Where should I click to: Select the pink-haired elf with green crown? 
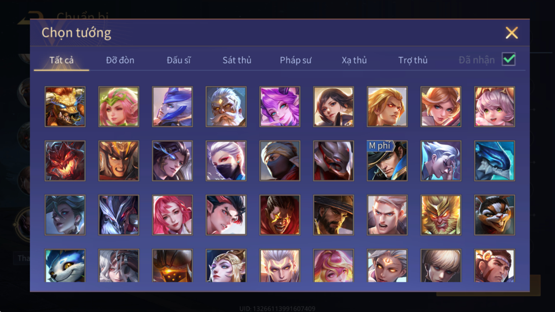coord(119,107)
